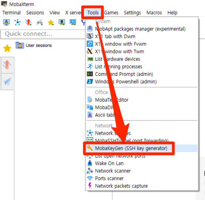
Task: Click the View monitor toolbar icon
Action: [x=62, y=22]
